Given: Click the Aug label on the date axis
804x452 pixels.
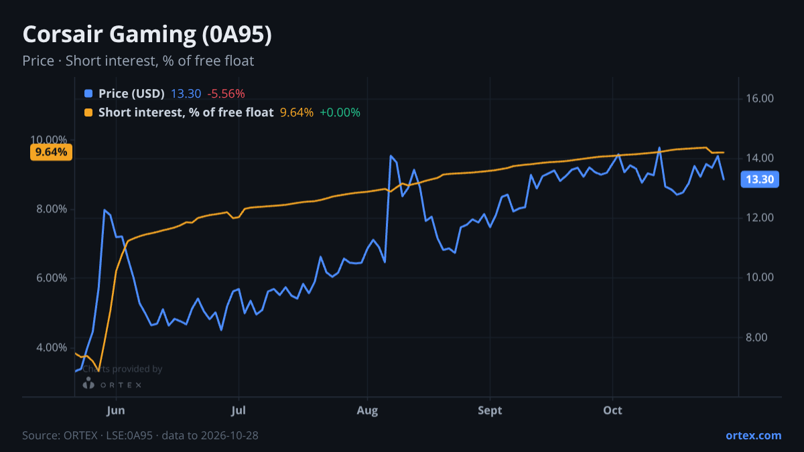Looking at the screenshot, I should click(367, 410).
